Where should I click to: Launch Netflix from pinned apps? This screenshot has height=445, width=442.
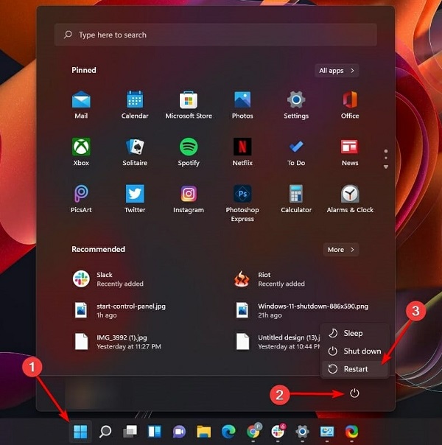242,152
